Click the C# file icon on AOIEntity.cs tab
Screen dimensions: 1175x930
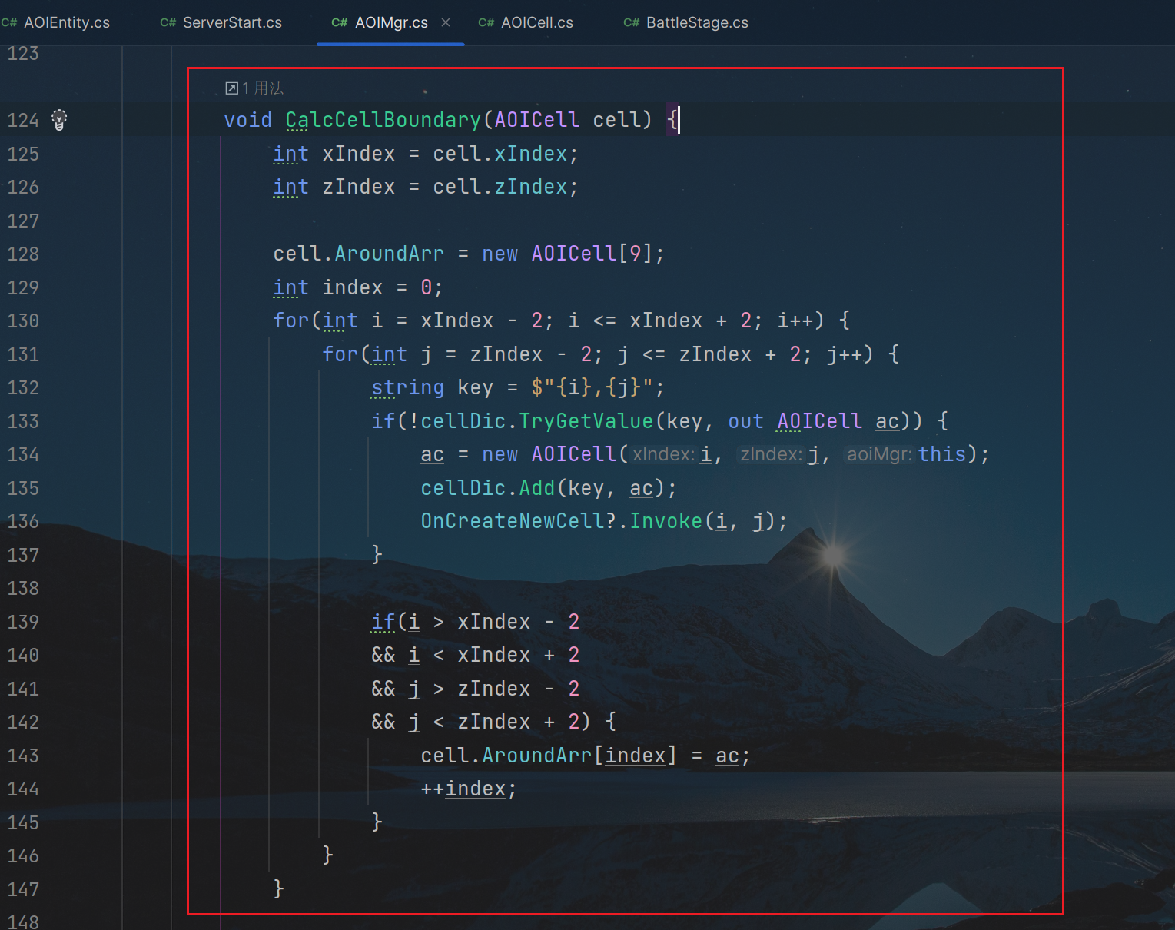tap(9, 23)
